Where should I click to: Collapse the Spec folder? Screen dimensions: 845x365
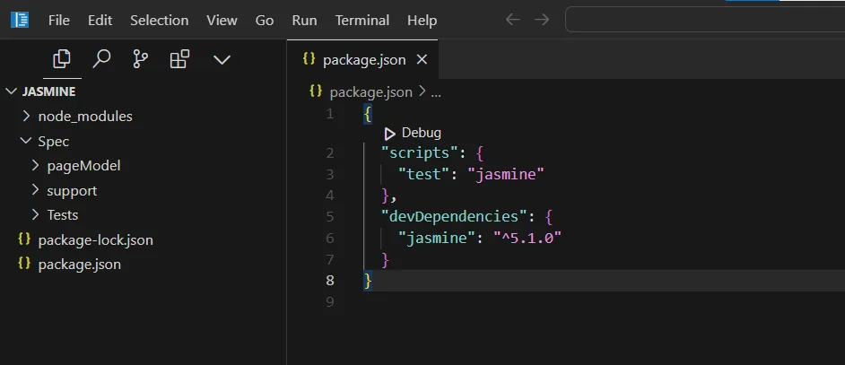click(25, 140)
